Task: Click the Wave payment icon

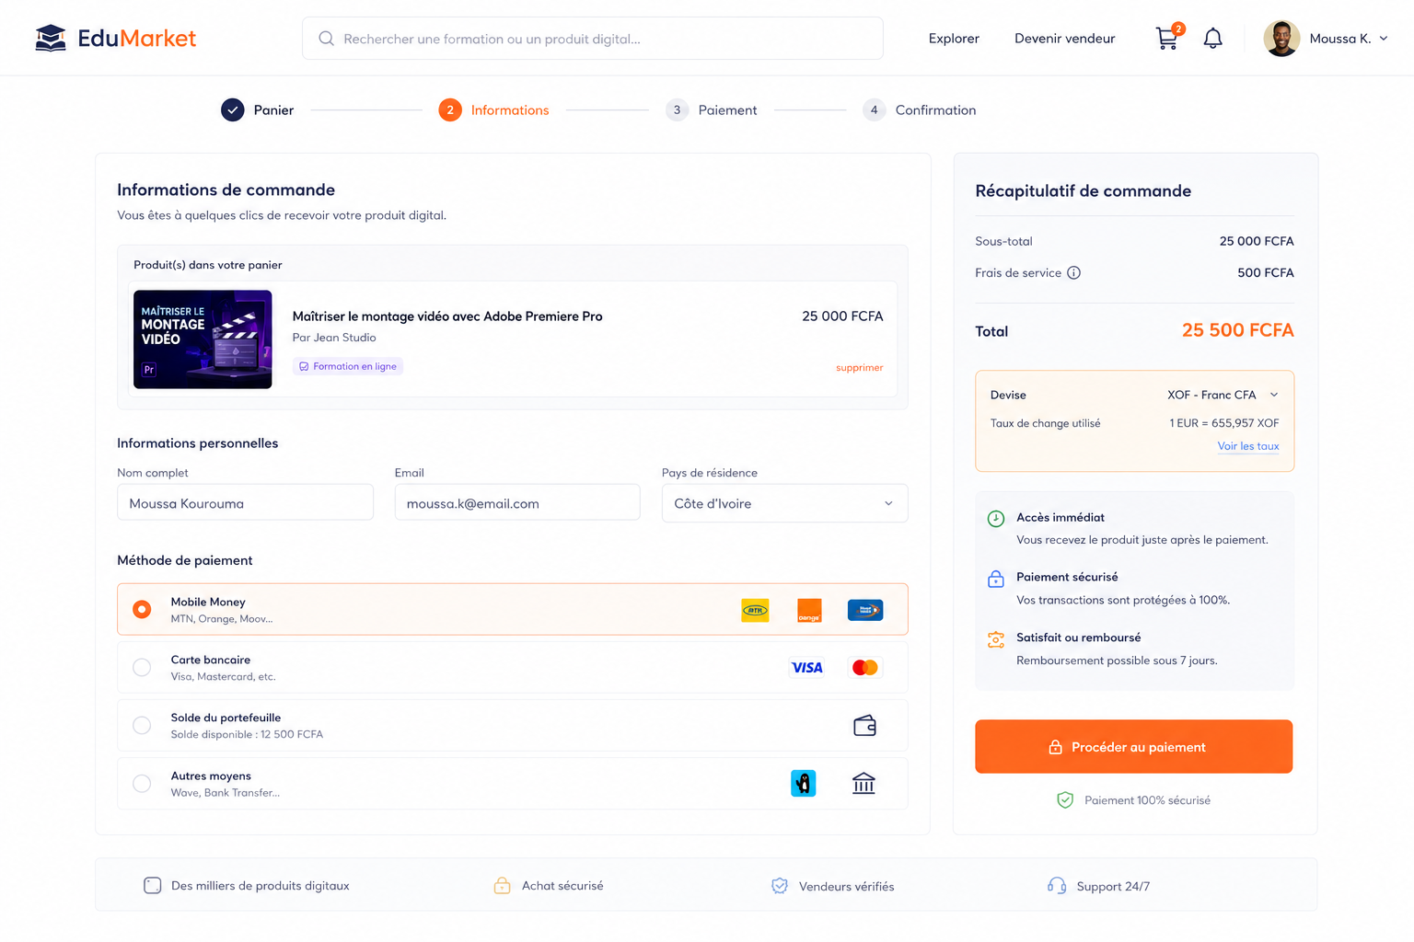Action: click(x=804, y=783)
